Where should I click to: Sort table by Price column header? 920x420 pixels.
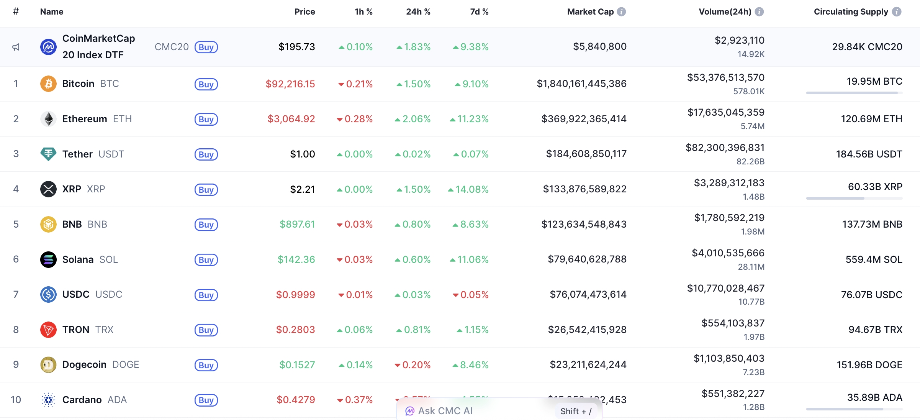pyautogui.click(x=304, y=12)
